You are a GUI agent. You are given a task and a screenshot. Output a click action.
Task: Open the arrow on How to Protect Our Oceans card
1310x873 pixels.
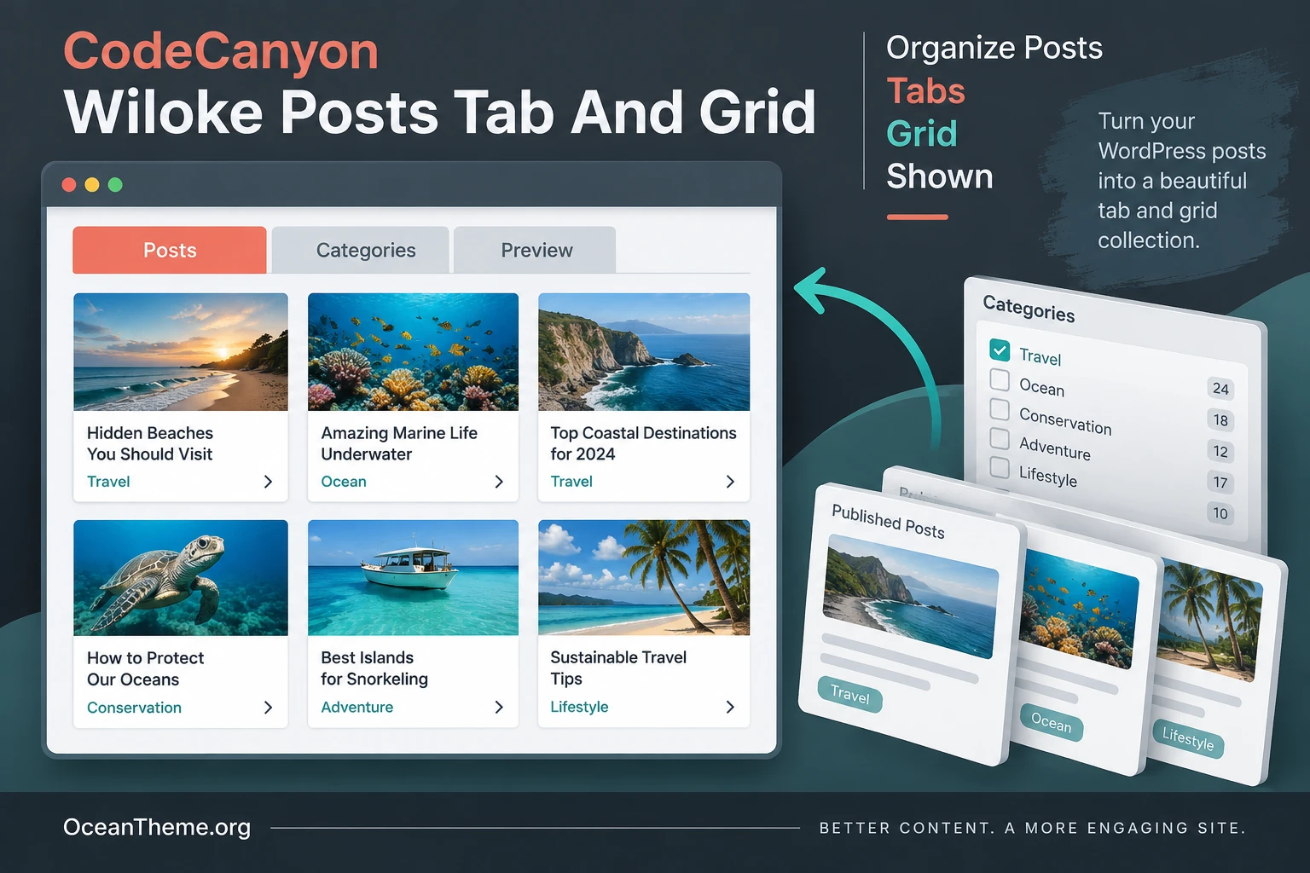tap(268, 708)
